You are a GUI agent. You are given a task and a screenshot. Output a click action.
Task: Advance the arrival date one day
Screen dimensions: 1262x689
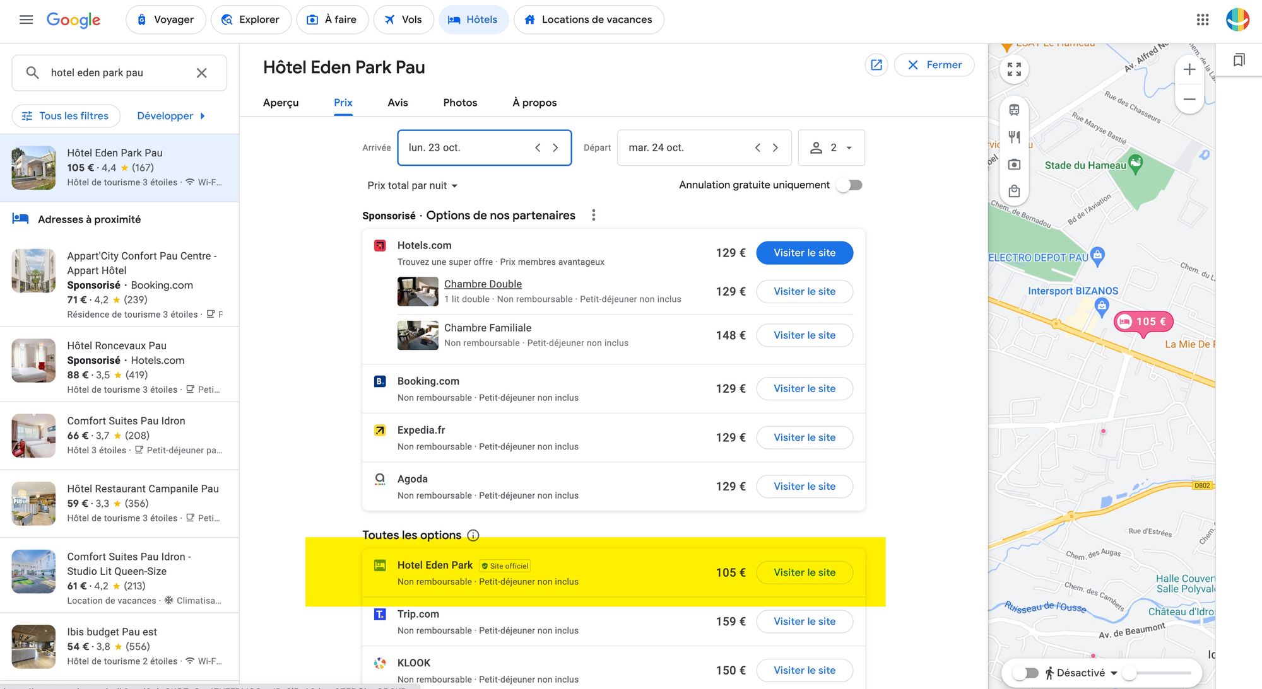click(x=555, y=148)
